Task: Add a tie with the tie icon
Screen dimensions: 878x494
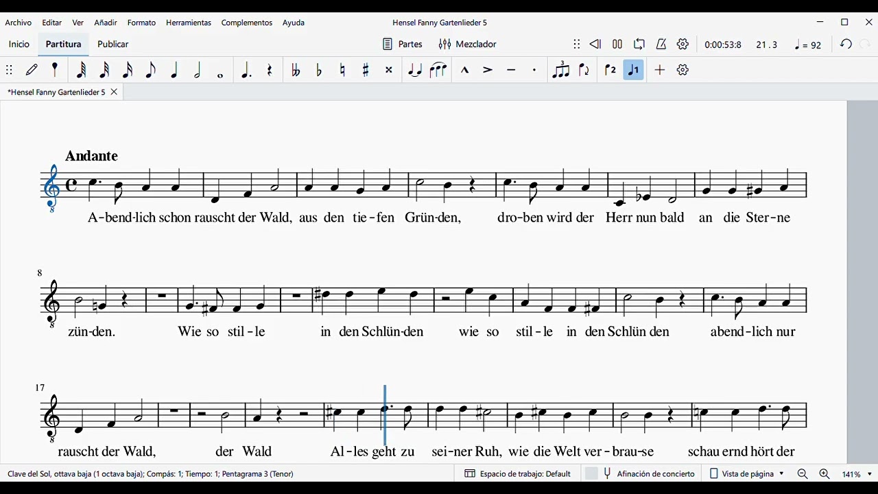Action: coord(414,69)
